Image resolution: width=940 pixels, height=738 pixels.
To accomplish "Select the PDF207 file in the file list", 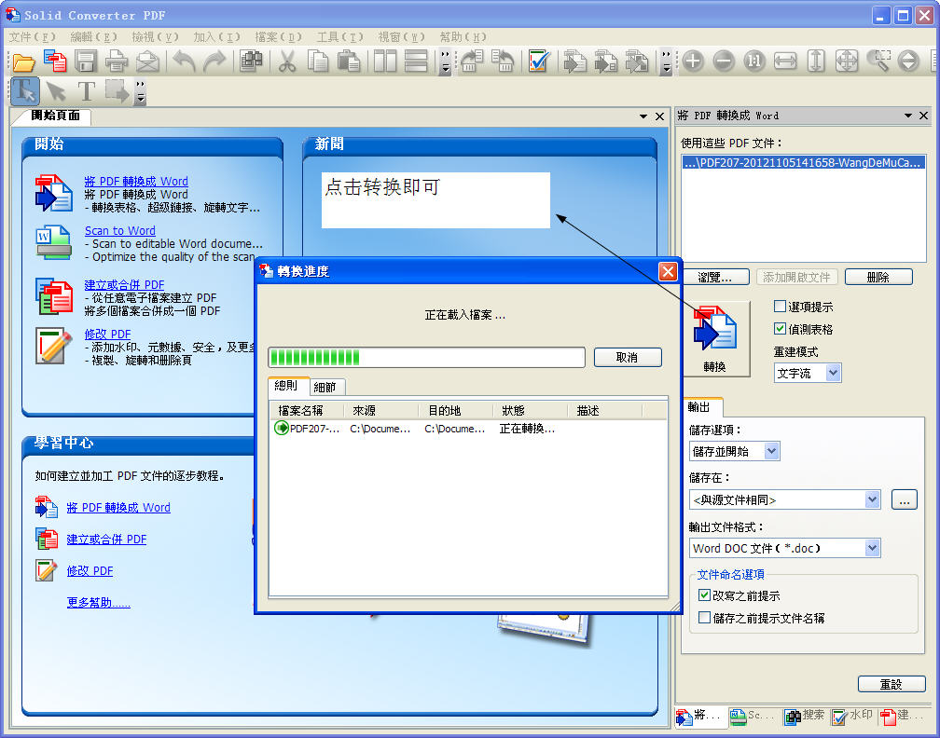I will tap(803, 162).
